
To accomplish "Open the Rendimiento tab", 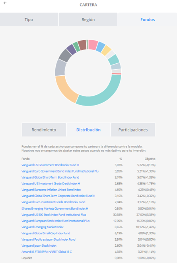I will point(44,130).
